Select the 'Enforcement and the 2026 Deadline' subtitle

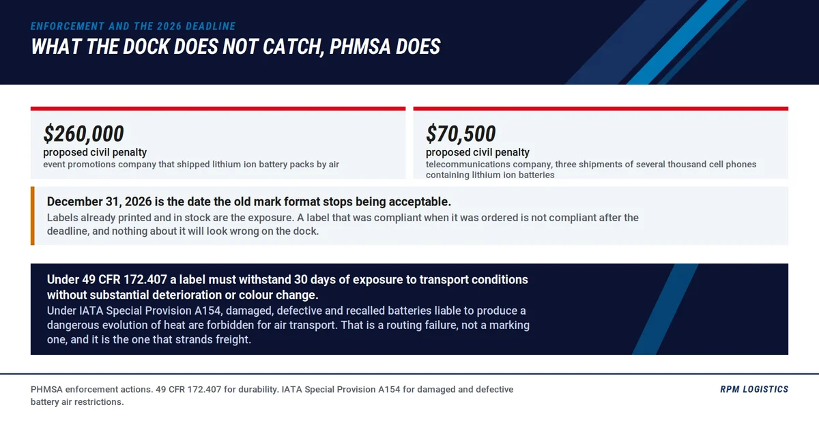click(133, 27)
